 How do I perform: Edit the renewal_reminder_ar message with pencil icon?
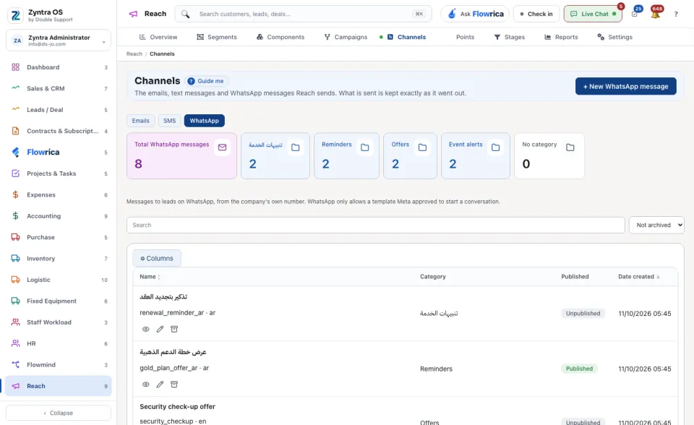coord(160,329)
